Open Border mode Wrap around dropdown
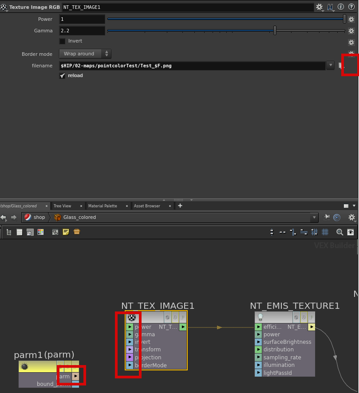This screenshot has height=393, width=359. click(85, 54)
